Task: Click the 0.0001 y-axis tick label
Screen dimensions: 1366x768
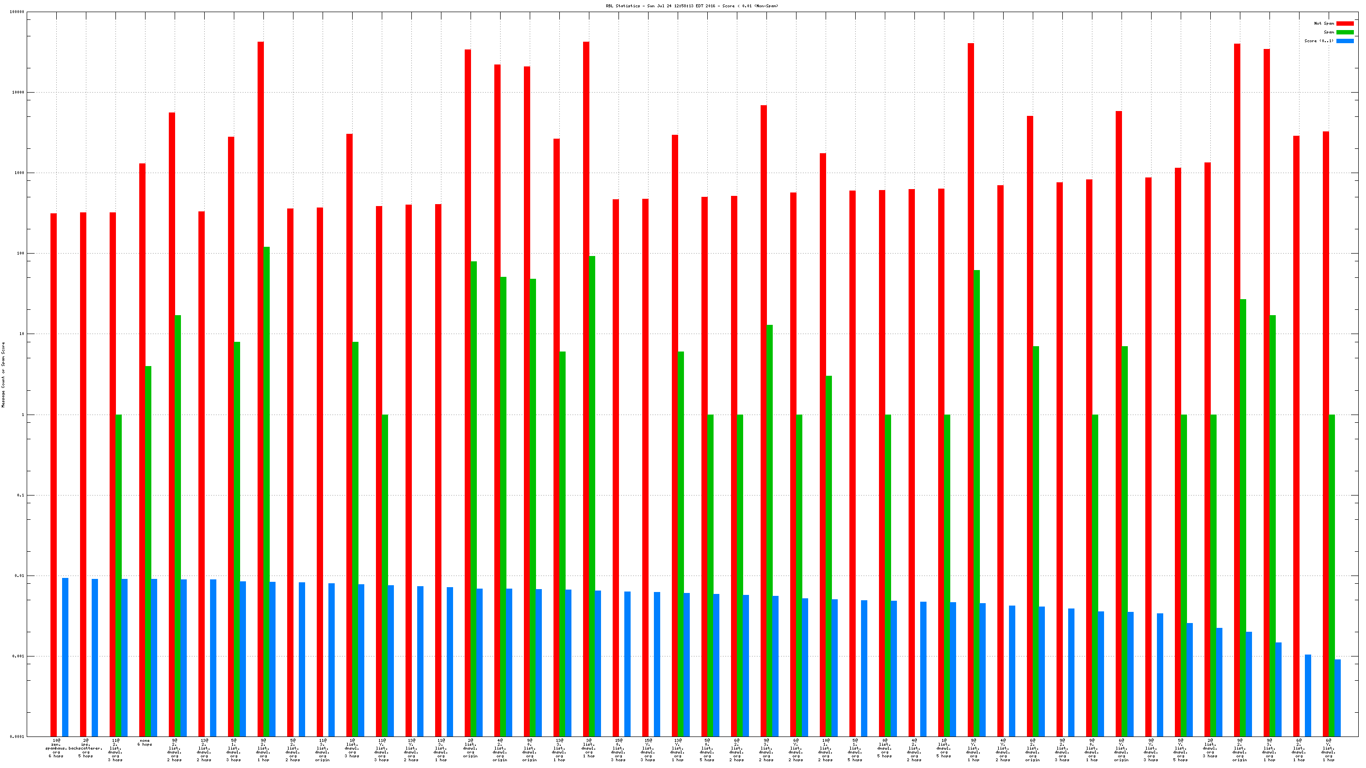Action: point(17,737)
